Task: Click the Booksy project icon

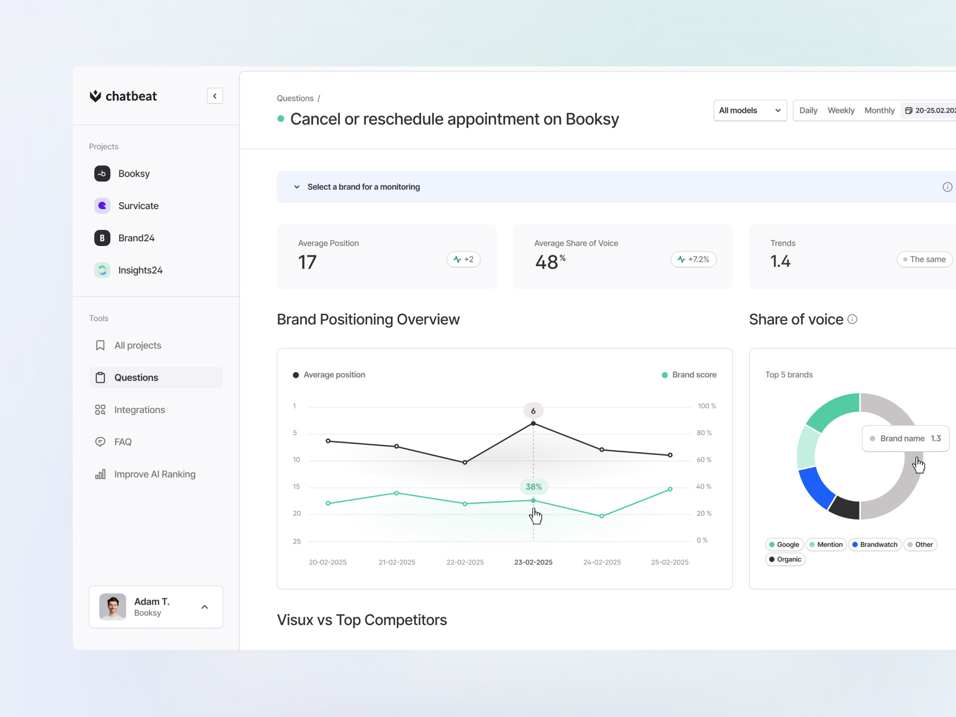Action: click(102, 174)
